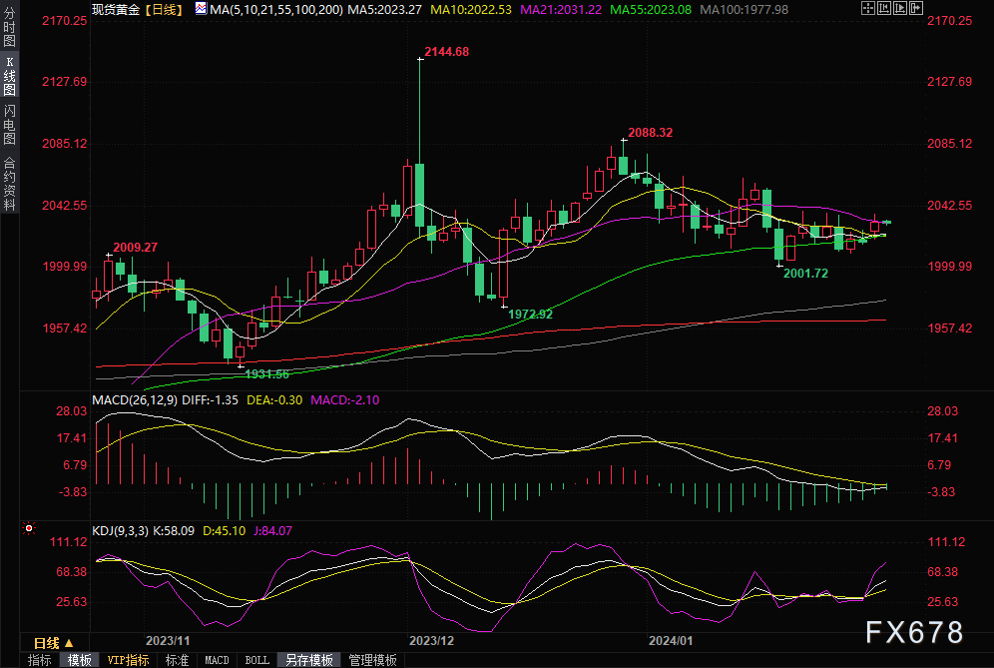Switch to 分时图 view in sidebar

9,31
